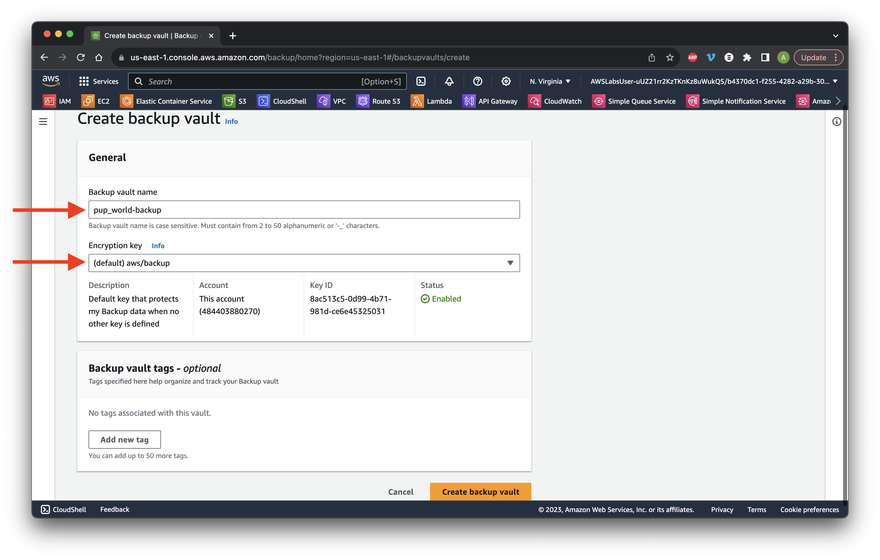Click the Create backup vault button
Viewport: 880px width, 560px height.
(x=481, y=492)
